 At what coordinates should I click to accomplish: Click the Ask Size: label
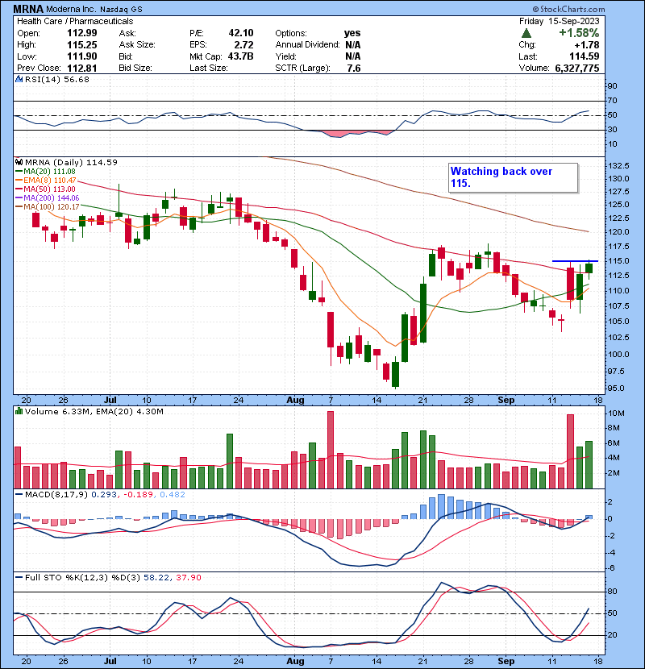coord(137,45)
